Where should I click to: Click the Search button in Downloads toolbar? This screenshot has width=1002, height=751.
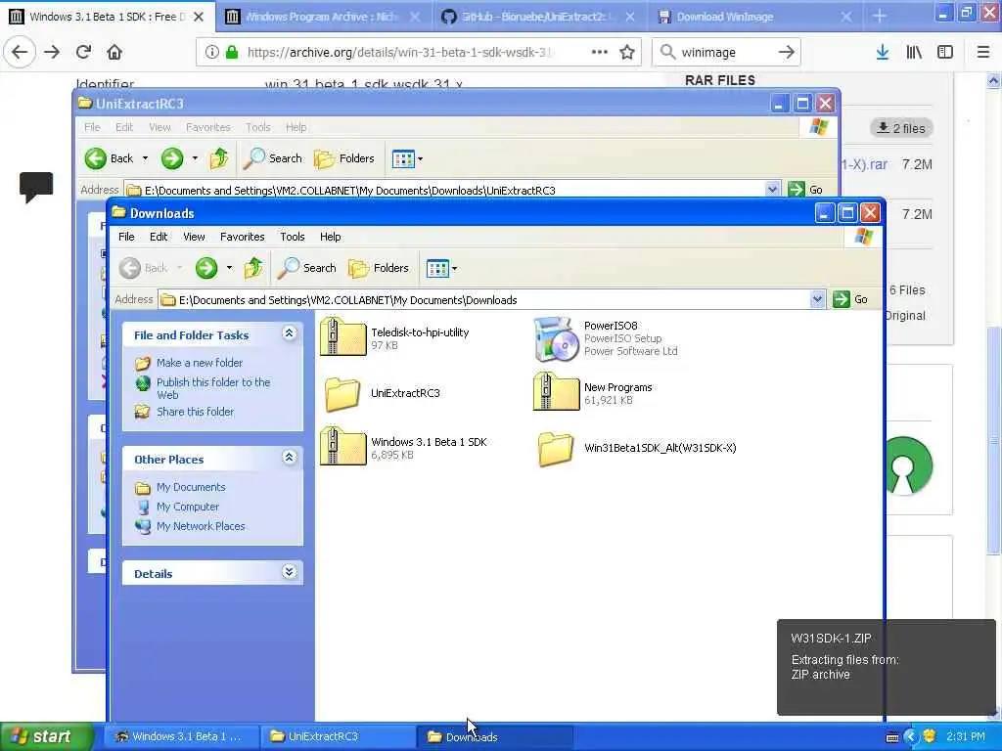[306, 268]
